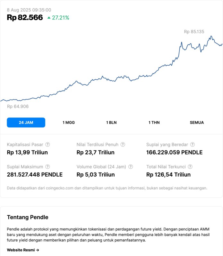The image size is (223, 256).
Task: Open info icon for Suplai yang Beredar
Action: [x=192, y=145]
